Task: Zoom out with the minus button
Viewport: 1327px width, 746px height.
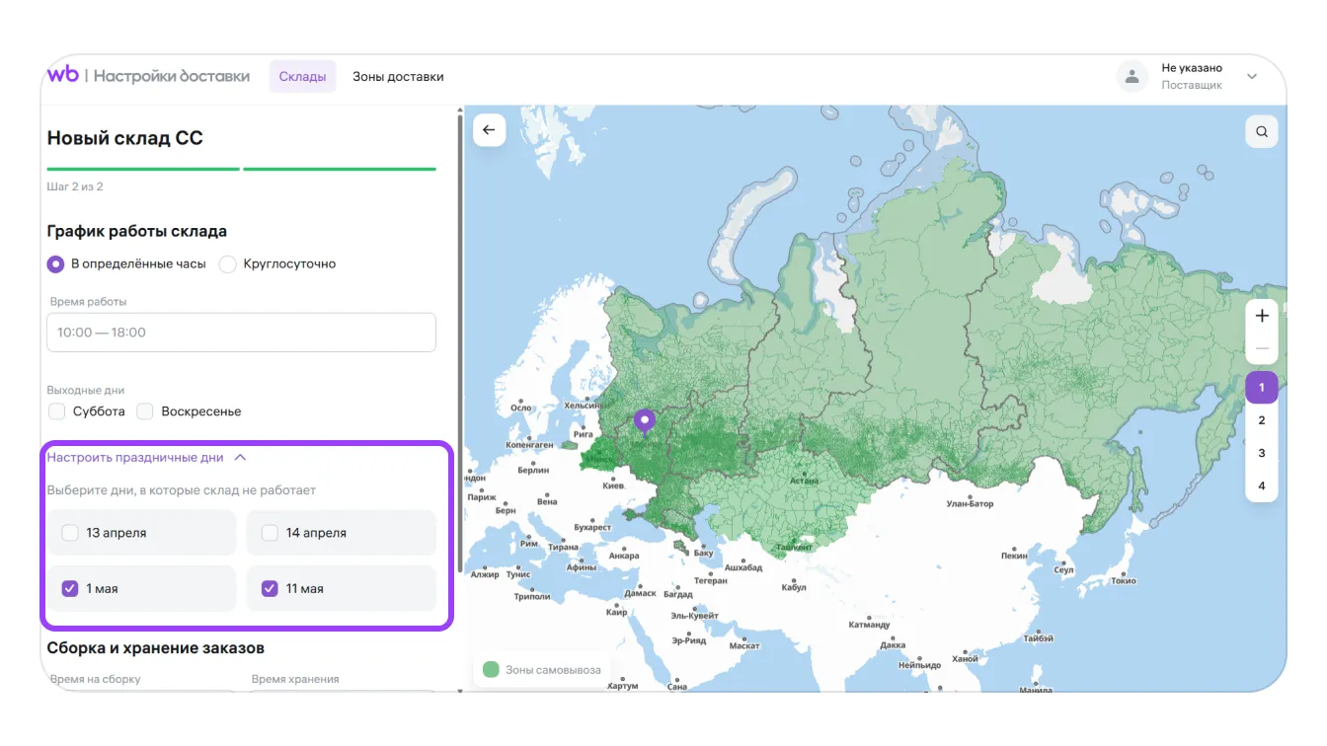Action: point(1262,348)
